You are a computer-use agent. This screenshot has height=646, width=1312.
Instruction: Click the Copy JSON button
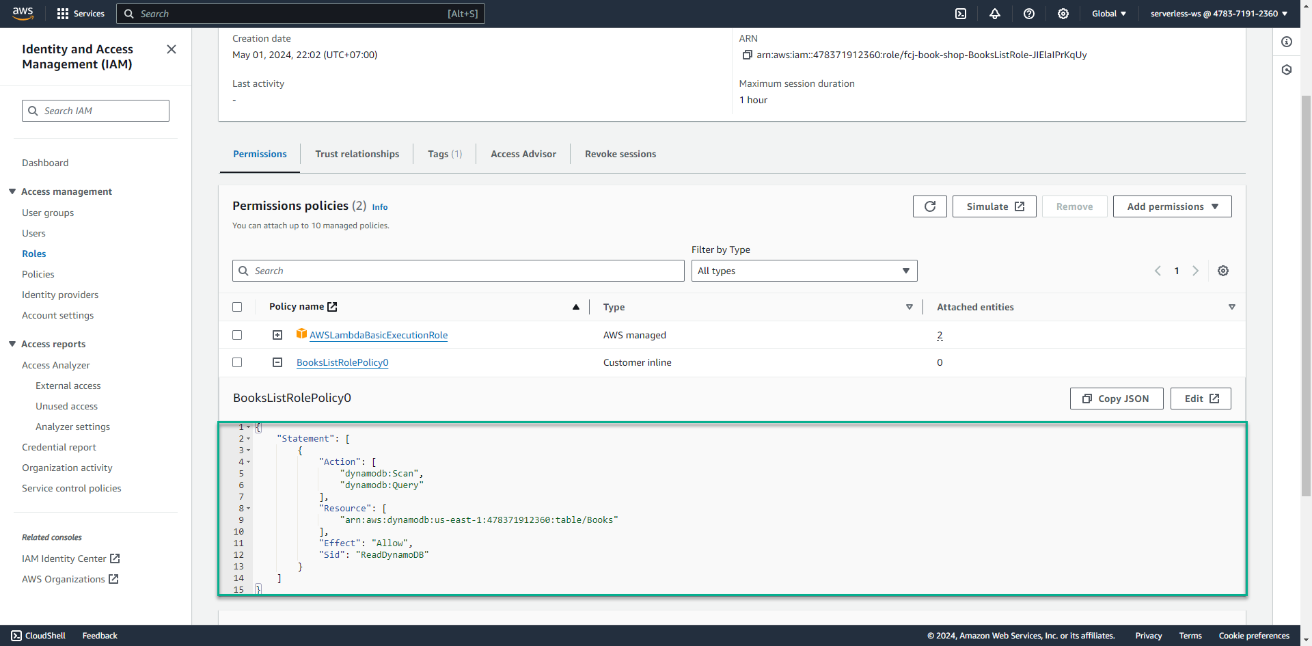click(1117, 399)
